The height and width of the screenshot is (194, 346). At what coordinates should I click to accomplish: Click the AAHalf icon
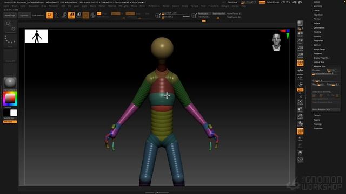(x=300, y=55)
